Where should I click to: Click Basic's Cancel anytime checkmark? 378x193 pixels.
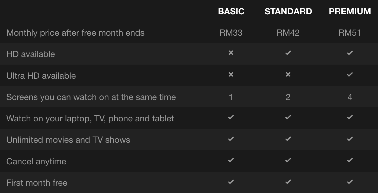pyautogui.click(x=231, y=160)
